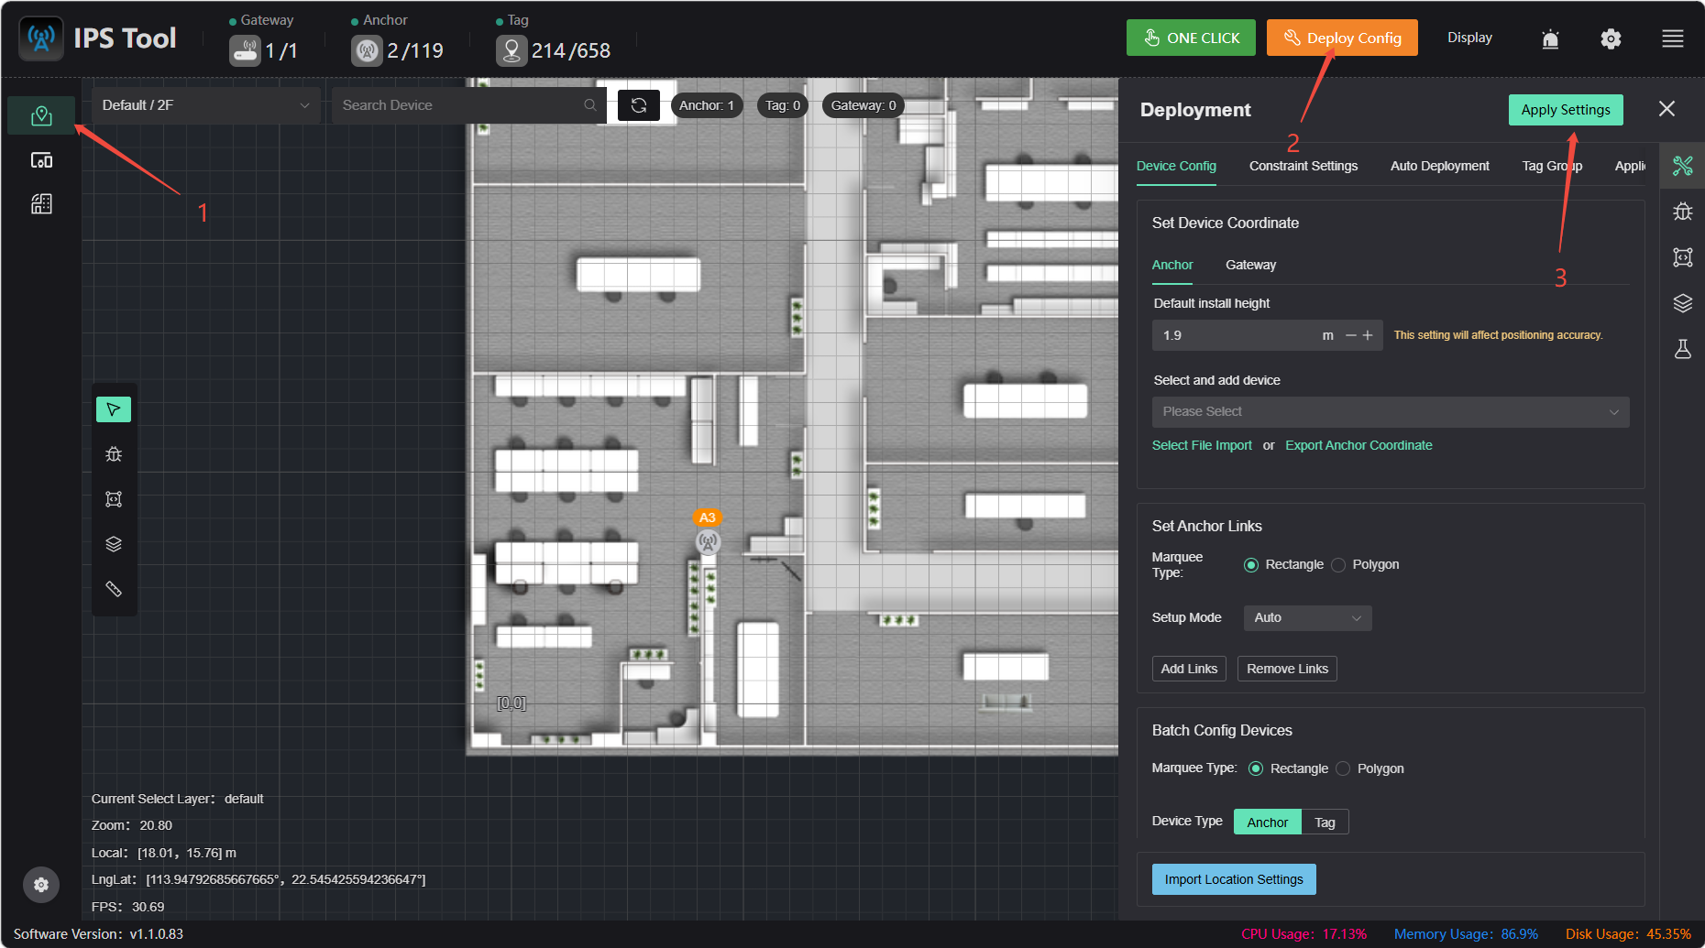Viewport: 1705px width, 948px height.
Task: Select the Gateway coordinate sub-tab
Action: point(1250,265)
